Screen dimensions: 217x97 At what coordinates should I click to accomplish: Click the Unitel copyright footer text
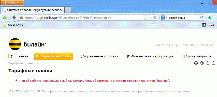[100, 91]
